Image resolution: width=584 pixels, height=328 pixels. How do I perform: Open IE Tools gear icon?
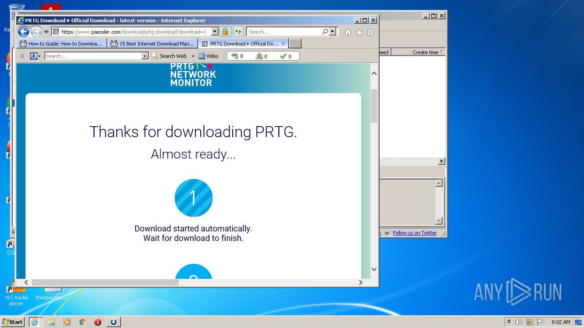(x=370, y=32)
